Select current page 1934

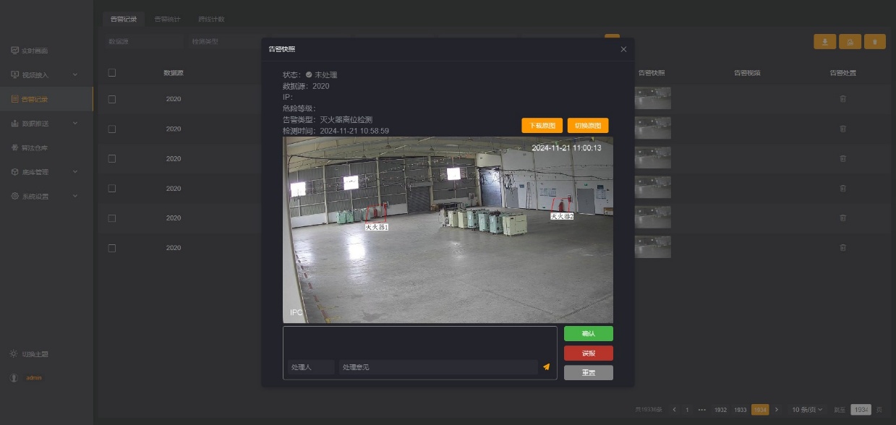(760, 409)
